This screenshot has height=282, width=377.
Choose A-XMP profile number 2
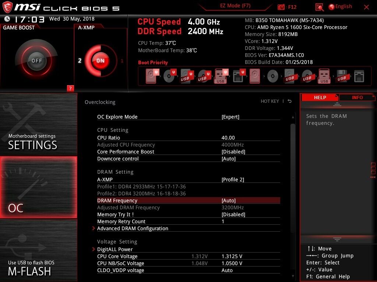pyautogui.click(x=80, y=61)
